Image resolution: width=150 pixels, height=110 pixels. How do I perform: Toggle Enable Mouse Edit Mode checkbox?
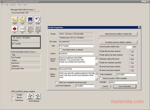pos(13,97)
